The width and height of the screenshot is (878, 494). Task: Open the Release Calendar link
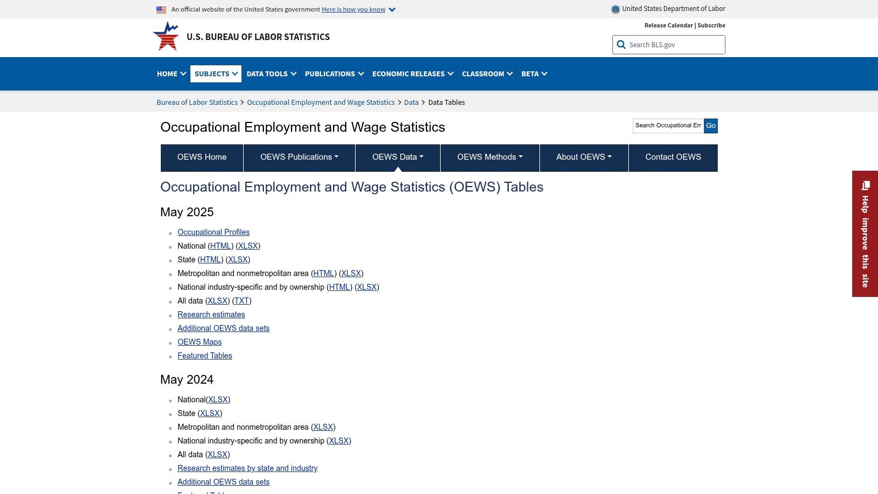tap(668, 25)
